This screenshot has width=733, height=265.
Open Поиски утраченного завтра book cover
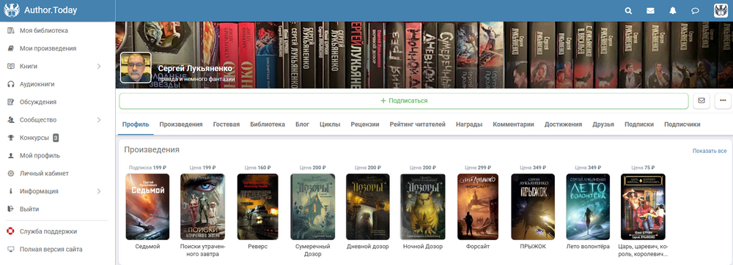point(202,206)
